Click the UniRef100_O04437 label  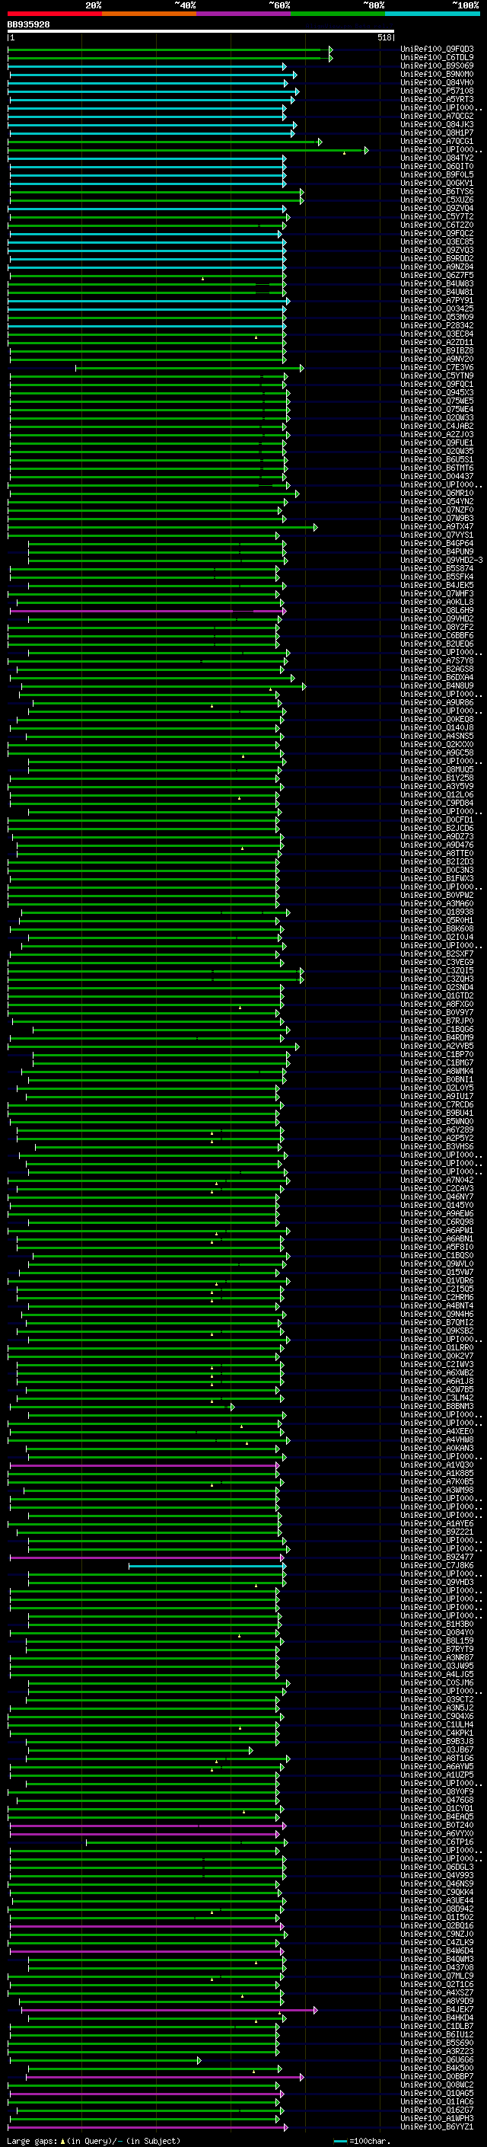(437, 477)
